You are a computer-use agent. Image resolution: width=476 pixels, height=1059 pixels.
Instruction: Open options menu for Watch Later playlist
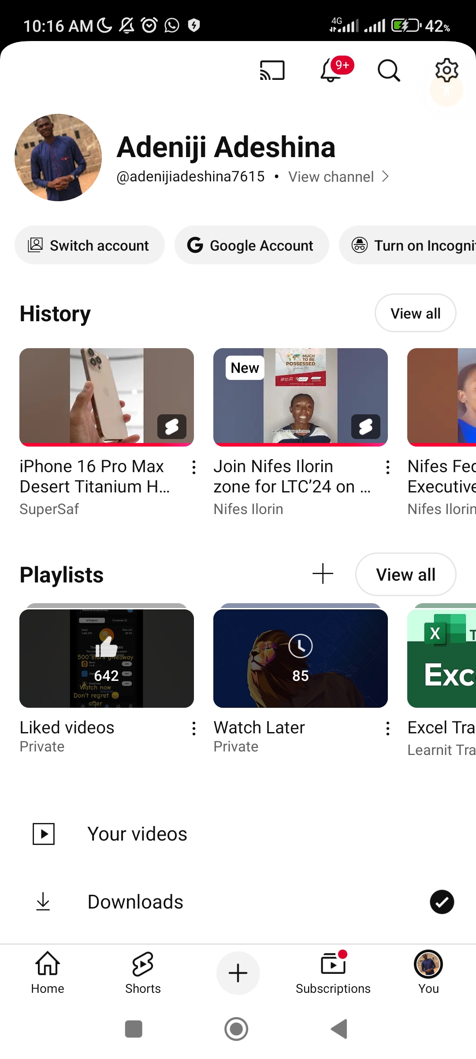pyautogui.click(x=388, y=729)
